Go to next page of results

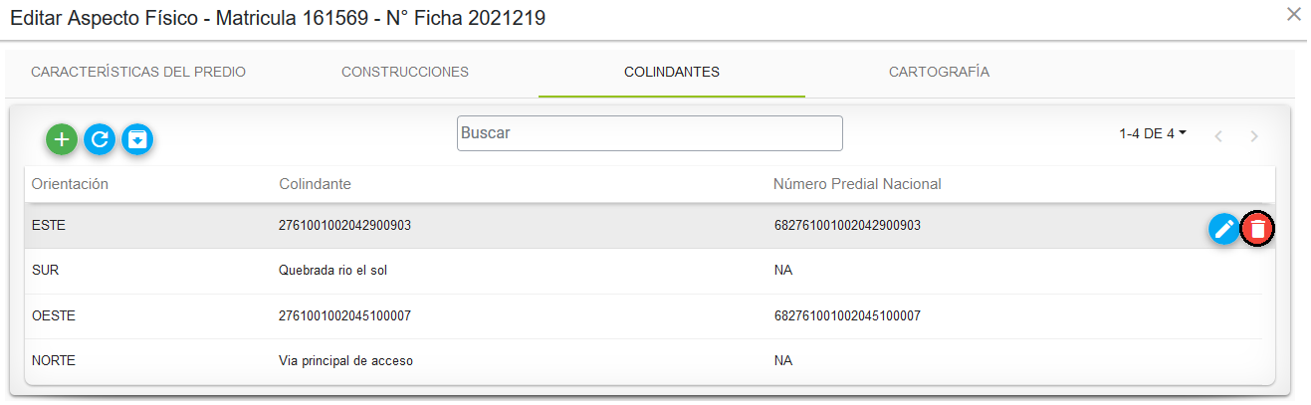[x=1254, y=135]
